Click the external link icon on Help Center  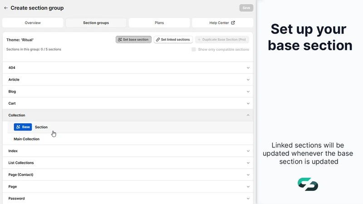click(x=233, y=23)
